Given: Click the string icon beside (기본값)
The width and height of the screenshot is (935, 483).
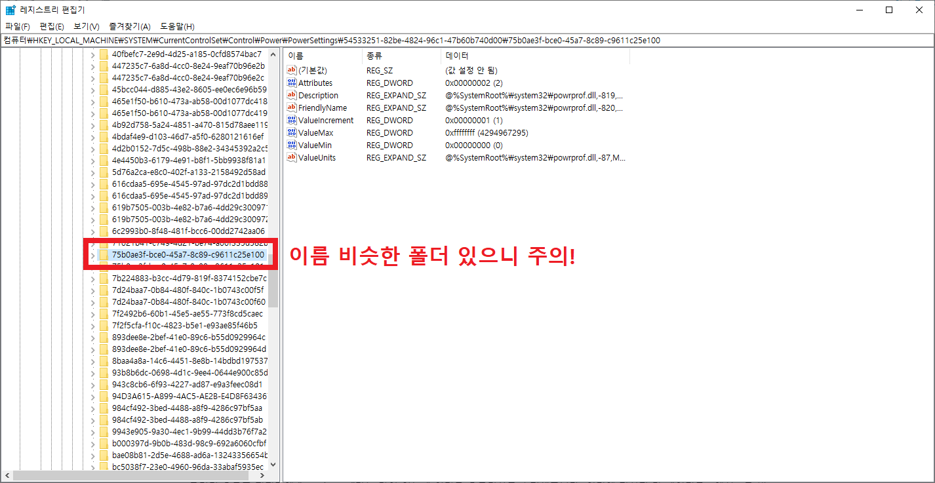Looking at the screenshot, I should pos(292,70).
